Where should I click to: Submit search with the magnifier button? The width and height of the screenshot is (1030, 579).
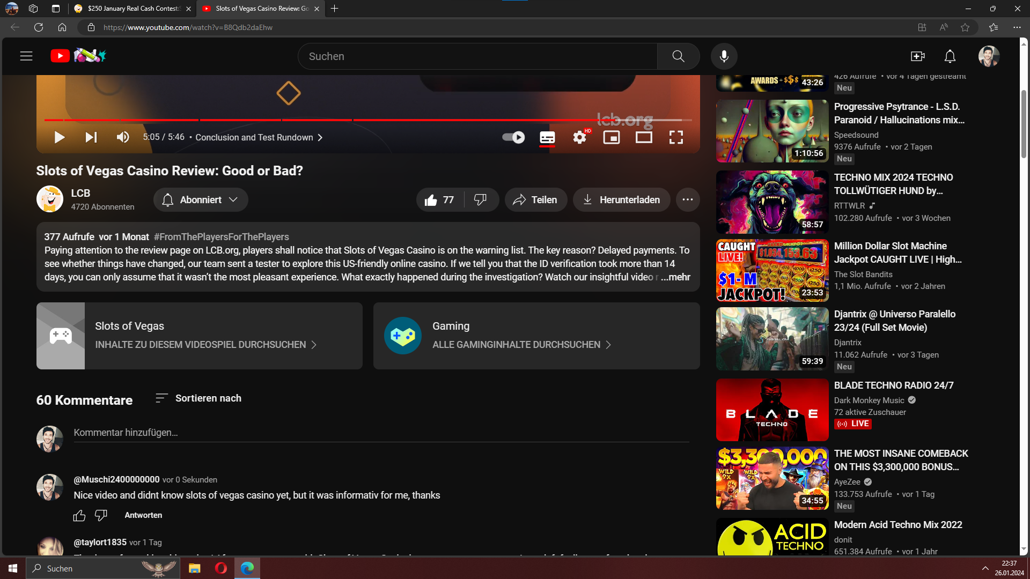(678, 56)
